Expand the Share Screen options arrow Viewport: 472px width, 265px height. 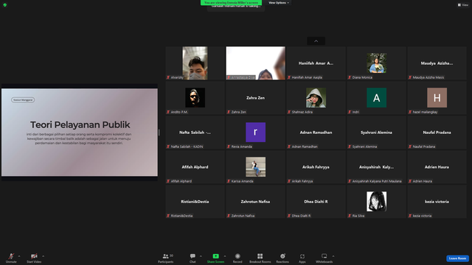click(225, 256)
